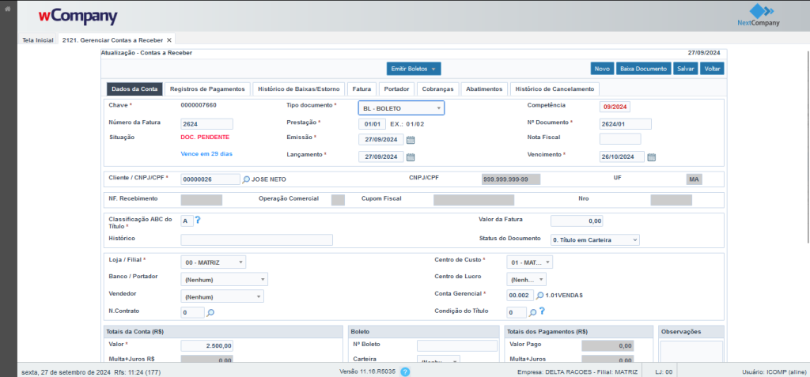This screenshot has width=810, height=377.
Task: Click the Classificação ABC help question mark
Action: [x=197, y=220]
